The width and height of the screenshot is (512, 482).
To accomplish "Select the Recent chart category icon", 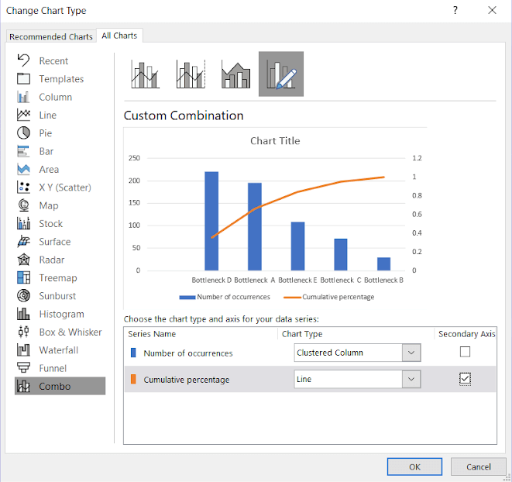I will pyautogui.click(x=23, y=60).
